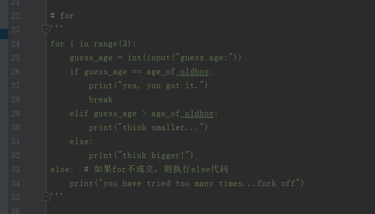Screen dimensions: 375x214
Task: Place cursor on 'break' statement
Action: [x=101, y=99]
